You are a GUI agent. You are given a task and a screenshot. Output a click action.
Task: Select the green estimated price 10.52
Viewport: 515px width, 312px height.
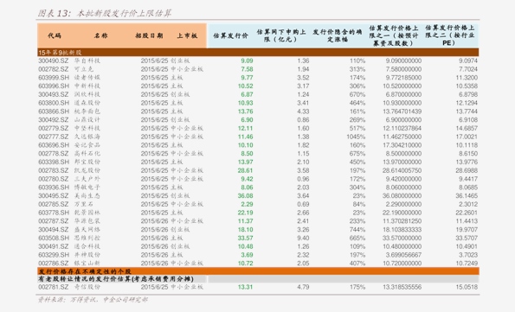pyautogui.click(x=245, y=86)
